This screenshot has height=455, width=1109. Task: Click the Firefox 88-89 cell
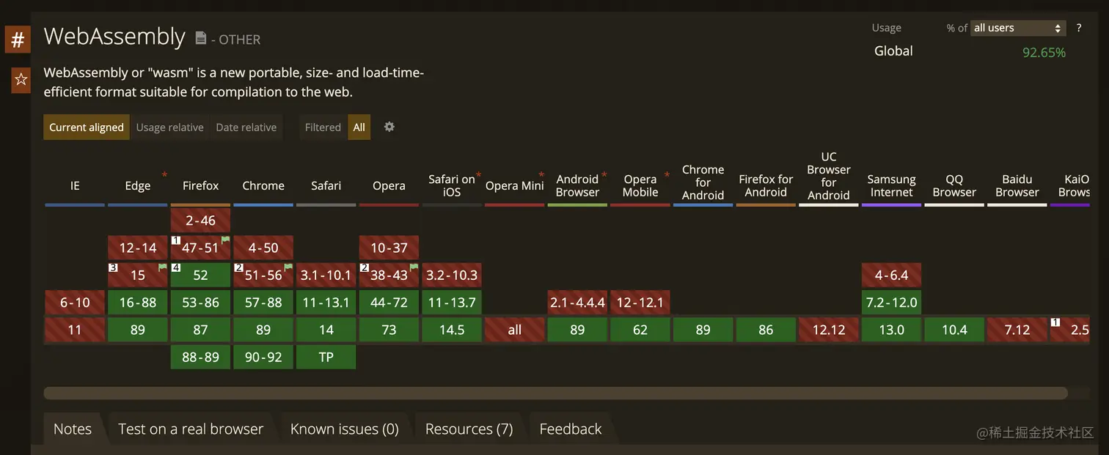[x=201, y=357]
